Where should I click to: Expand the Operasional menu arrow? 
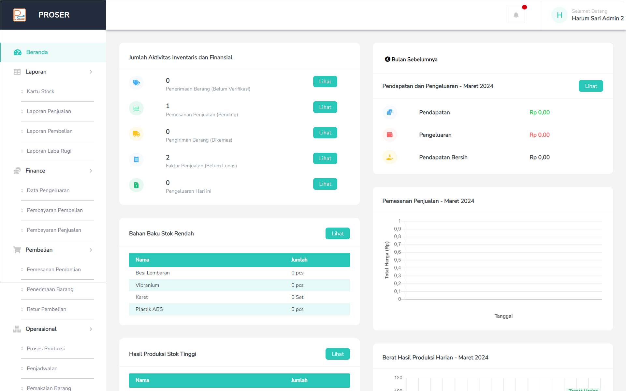91,329
